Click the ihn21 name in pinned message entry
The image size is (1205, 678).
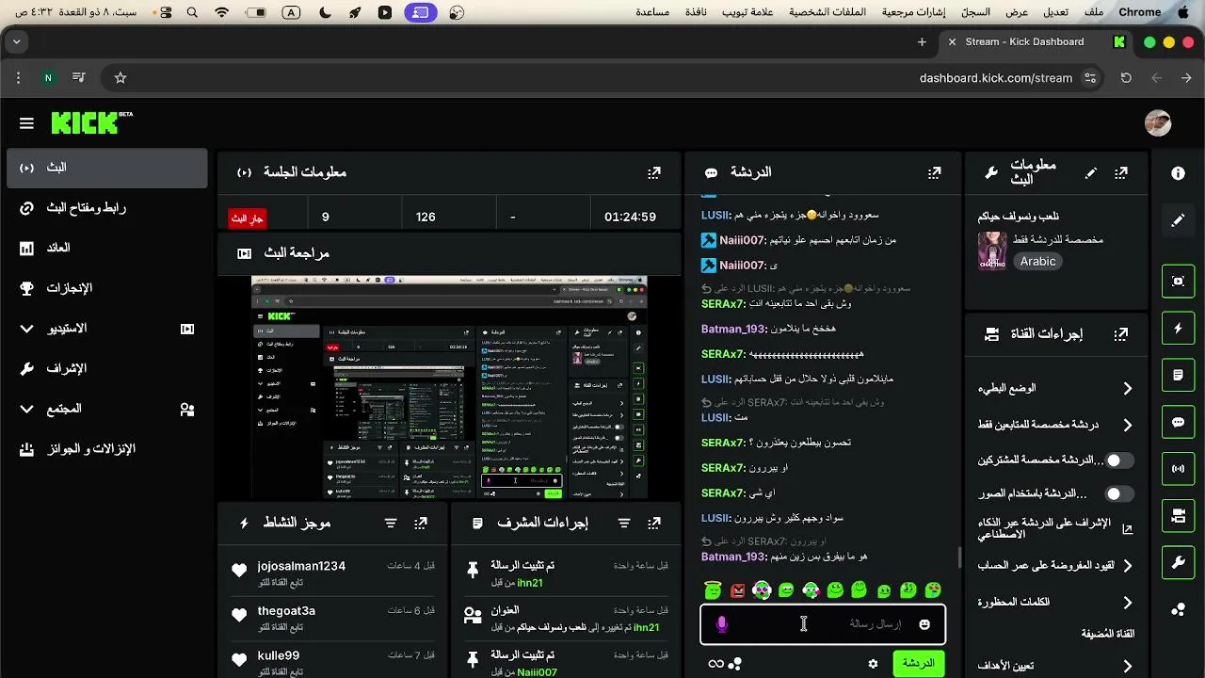point(529,584)
